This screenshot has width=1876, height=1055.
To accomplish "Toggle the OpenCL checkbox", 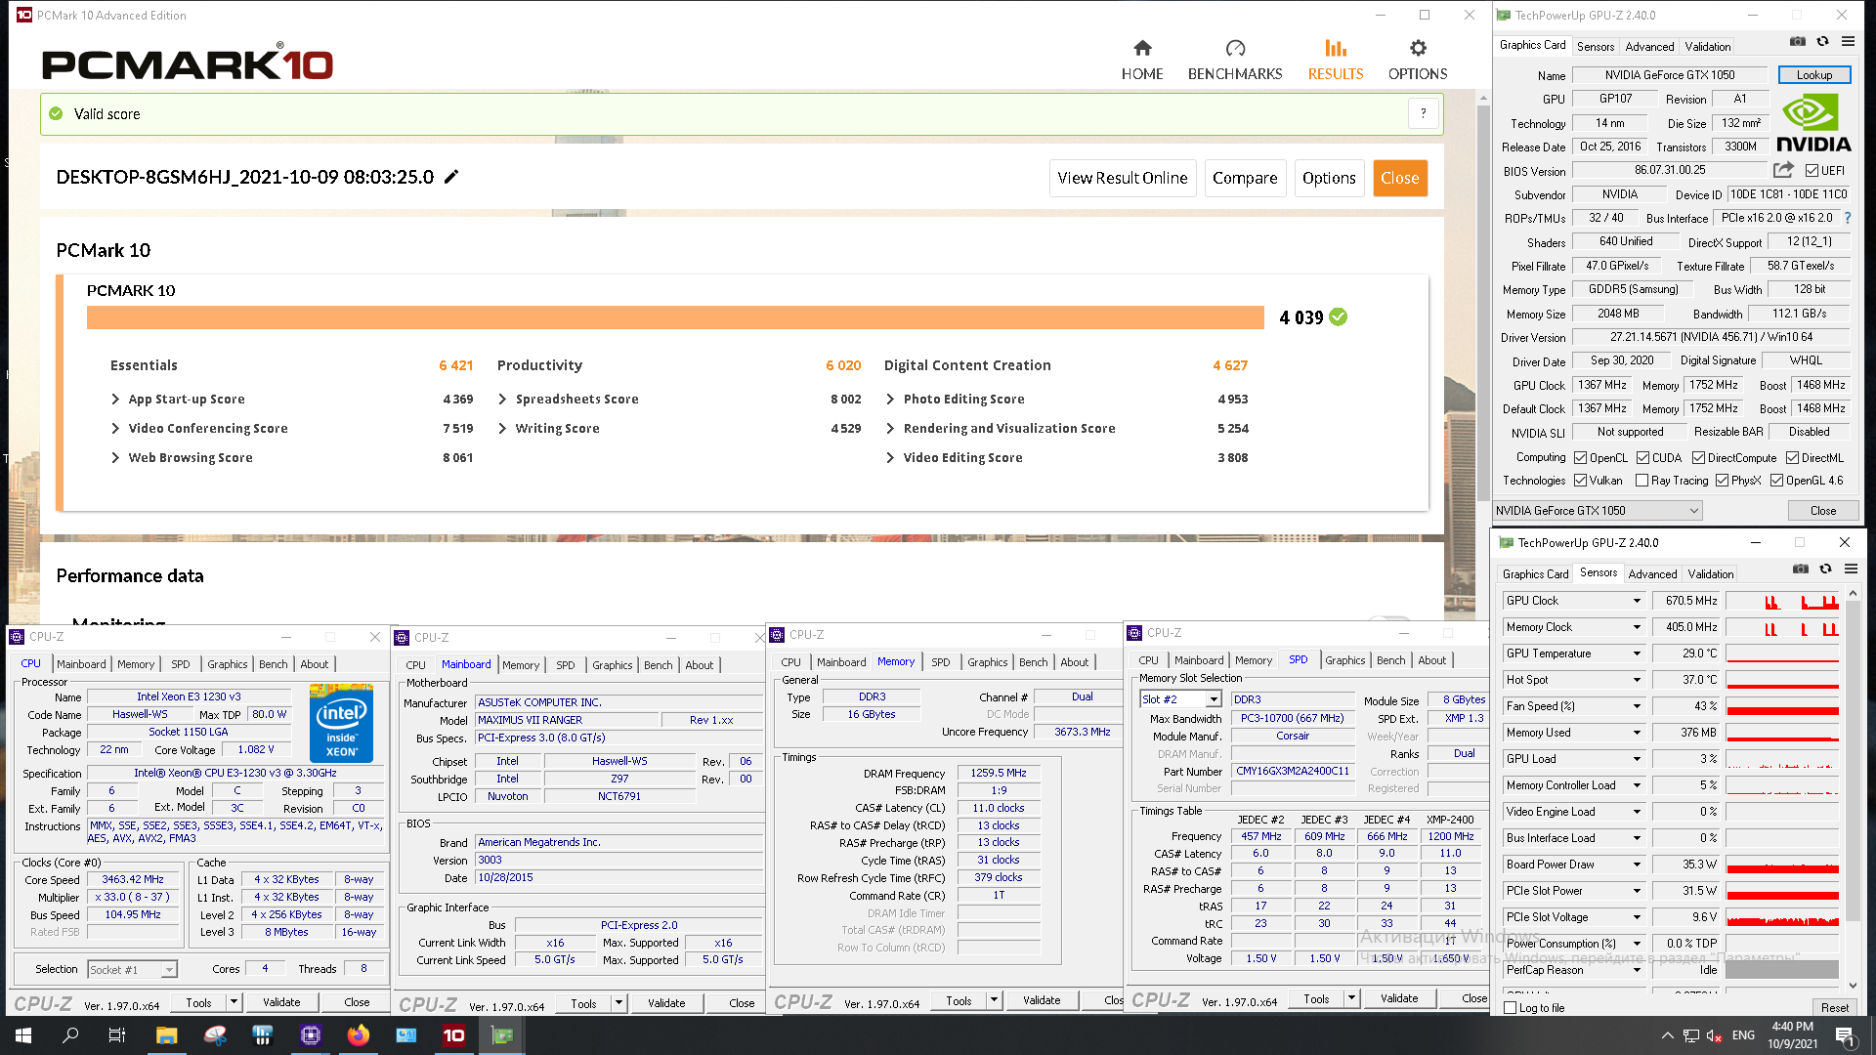I will 1580,457.
